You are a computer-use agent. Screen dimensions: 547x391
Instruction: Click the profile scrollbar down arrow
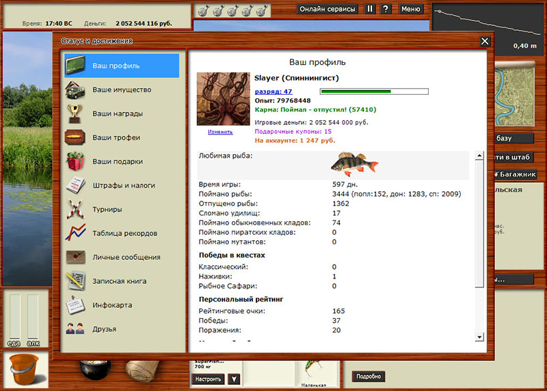[x=479, y=336]
